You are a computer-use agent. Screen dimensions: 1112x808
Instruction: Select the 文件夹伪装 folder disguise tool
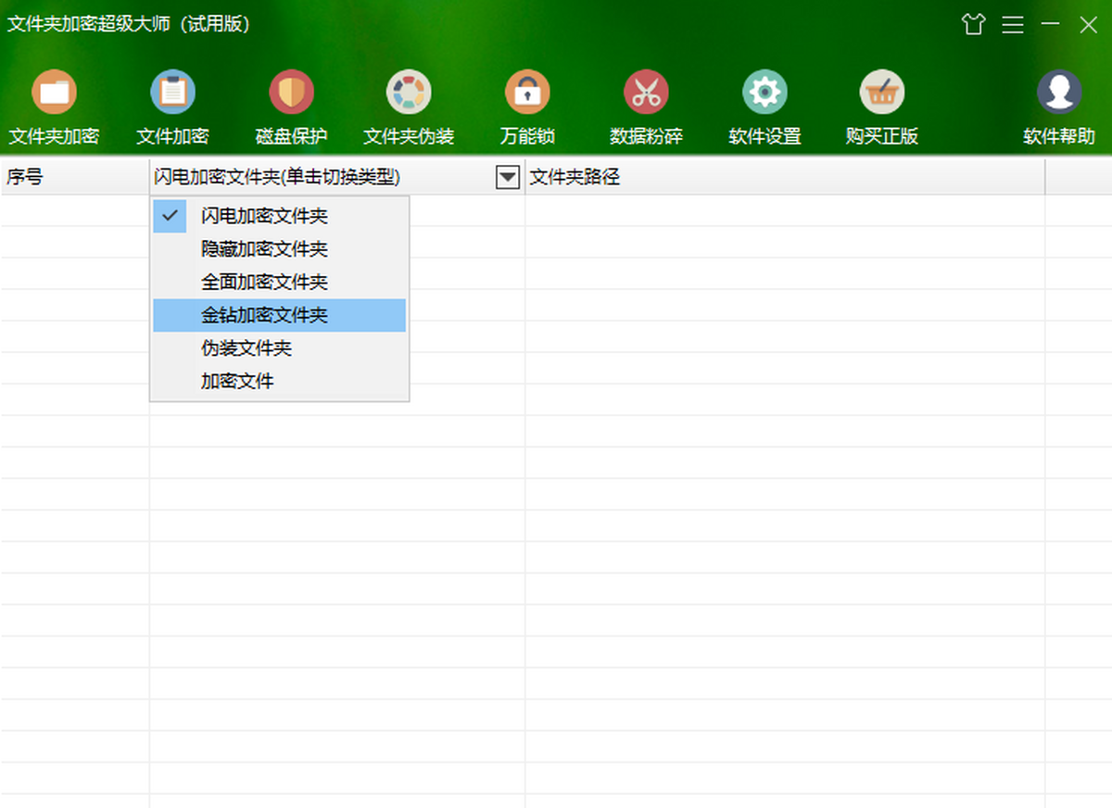coord(409,94)
